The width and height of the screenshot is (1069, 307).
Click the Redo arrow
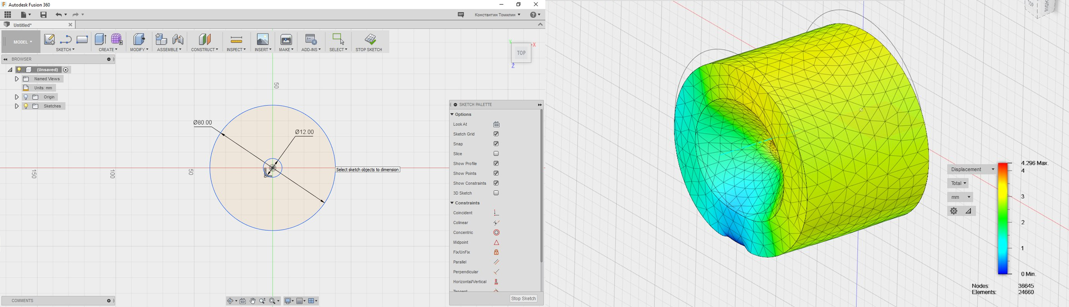(x=76, y=15)
